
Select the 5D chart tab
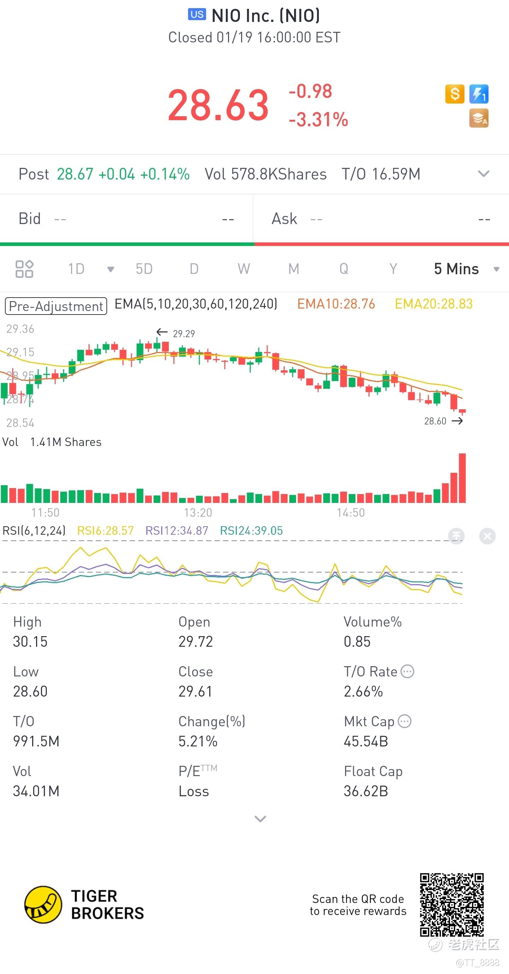click(x=144, y=269)
